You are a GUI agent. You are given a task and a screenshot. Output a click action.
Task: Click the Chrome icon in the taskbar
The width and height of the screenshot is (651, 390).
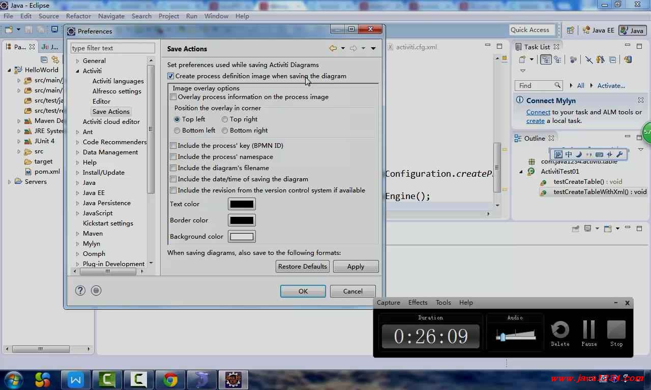(170, 379)
